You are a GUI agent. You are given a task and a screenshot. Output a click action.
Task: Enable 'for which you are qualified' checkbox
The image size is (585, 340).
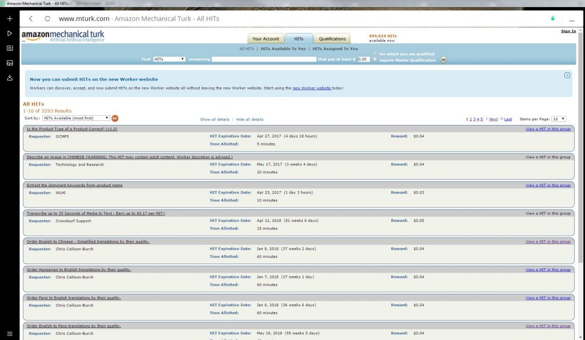click(375, 54)
